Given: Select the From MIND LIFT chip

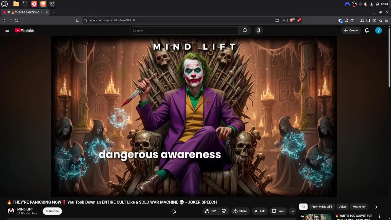Looking at the screenshot, I should click(x=322, y=207).
